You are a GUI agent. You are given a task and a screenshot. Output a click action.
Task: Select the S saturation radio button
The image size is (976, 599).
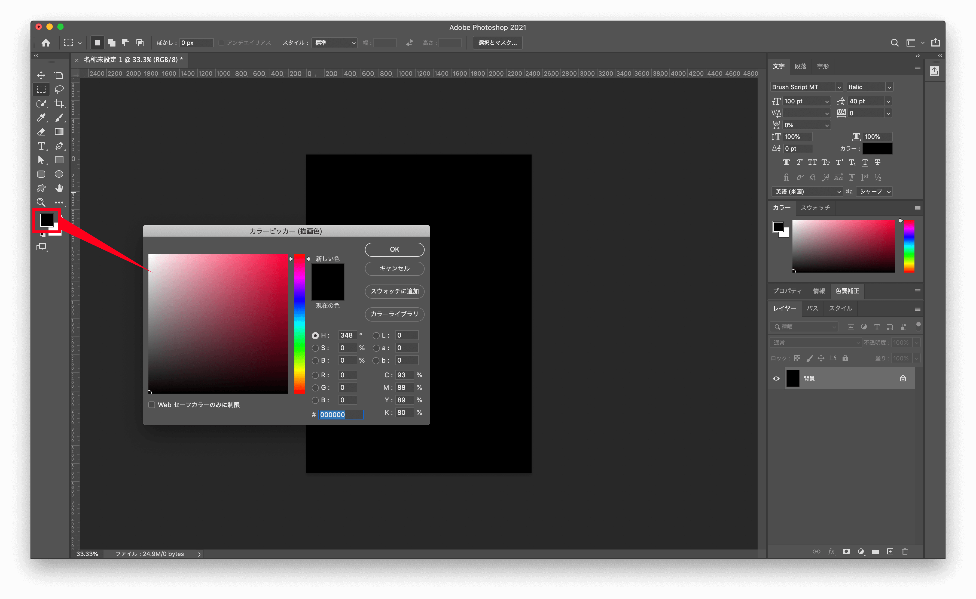[315, 348]
